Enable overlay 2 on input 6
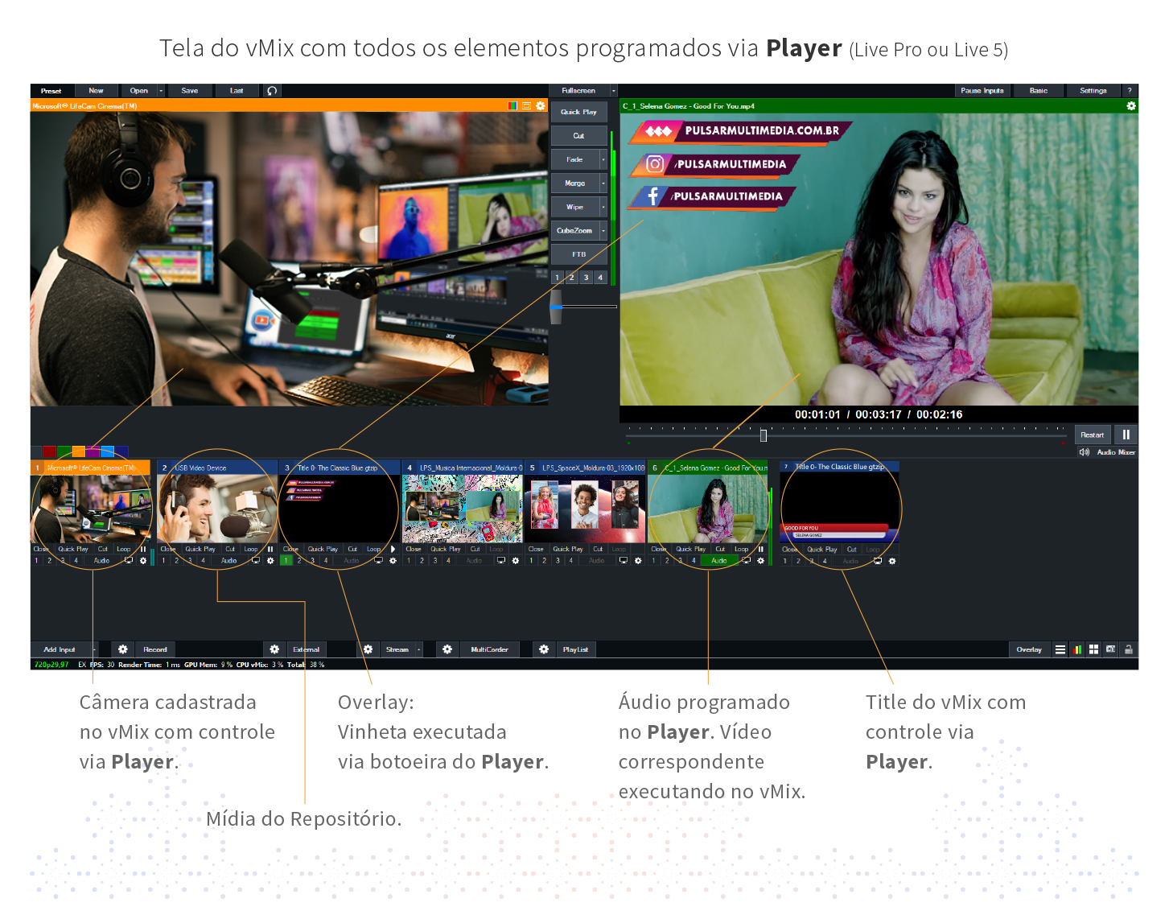Viewport: 1169px width, 919px height. click(x=667, y=561)
